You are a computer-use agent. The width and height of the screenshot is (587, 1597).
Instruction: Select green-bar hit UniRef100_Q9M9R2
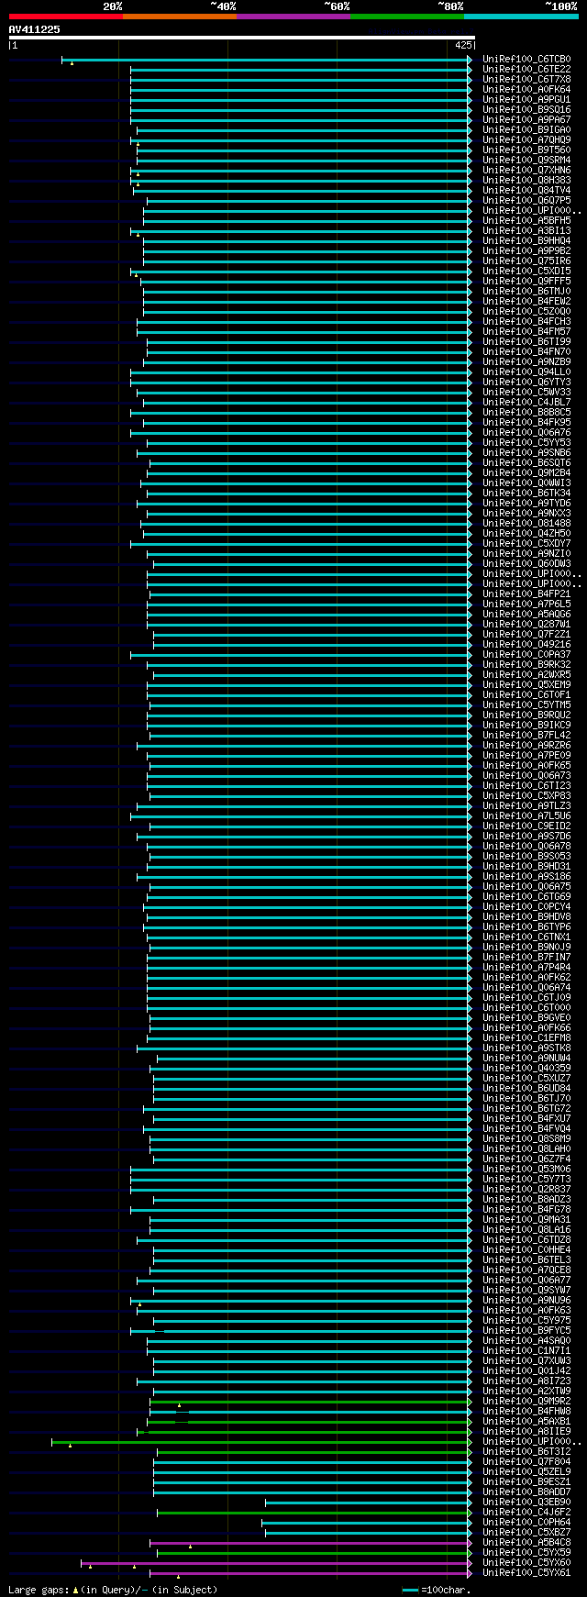click(x=526, y=1402)
